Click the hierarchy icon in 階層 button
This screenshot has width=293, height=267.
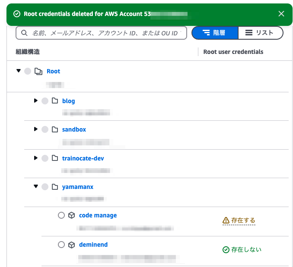[x=206, y=33]
